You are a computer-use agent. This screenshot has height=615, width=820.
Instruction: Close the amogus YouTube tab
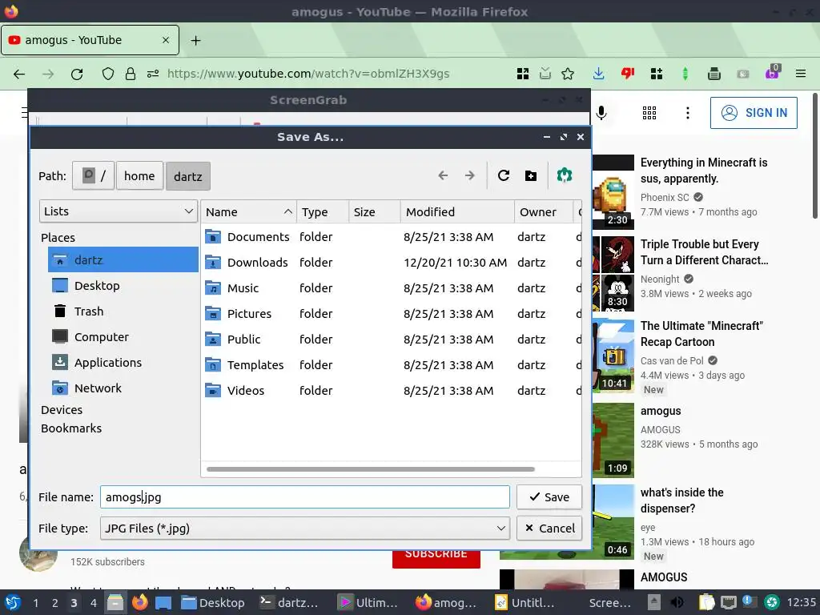click(x=166, y=40)
